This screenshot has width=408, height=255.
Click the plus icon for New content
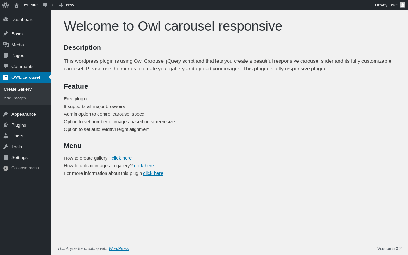pos(61,5)
